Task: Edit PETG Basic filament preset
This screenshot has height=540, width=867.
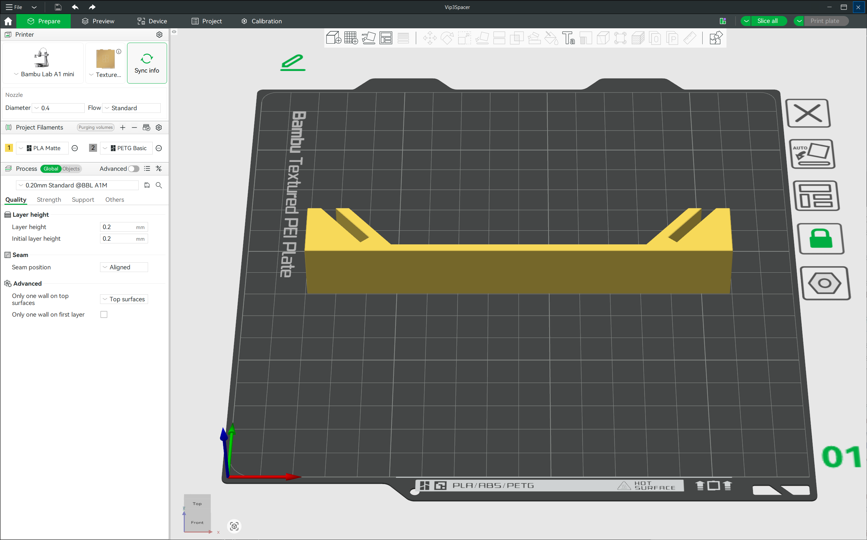Action: [159, 148]
